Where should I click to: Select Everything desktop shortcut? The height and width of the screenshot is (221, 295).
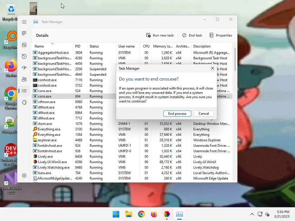click(x=10, y=40)
